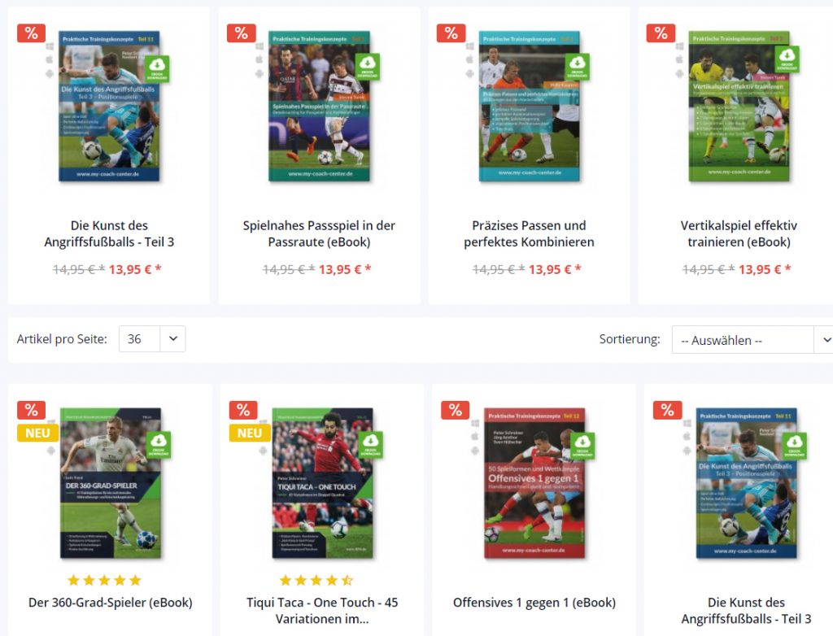Click the discount badge on Offensives 1 gegen 1

click(456, 410)
